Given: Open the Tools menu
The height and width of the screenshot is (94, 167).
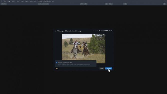Looking at the screenshot, I should 22,1.
